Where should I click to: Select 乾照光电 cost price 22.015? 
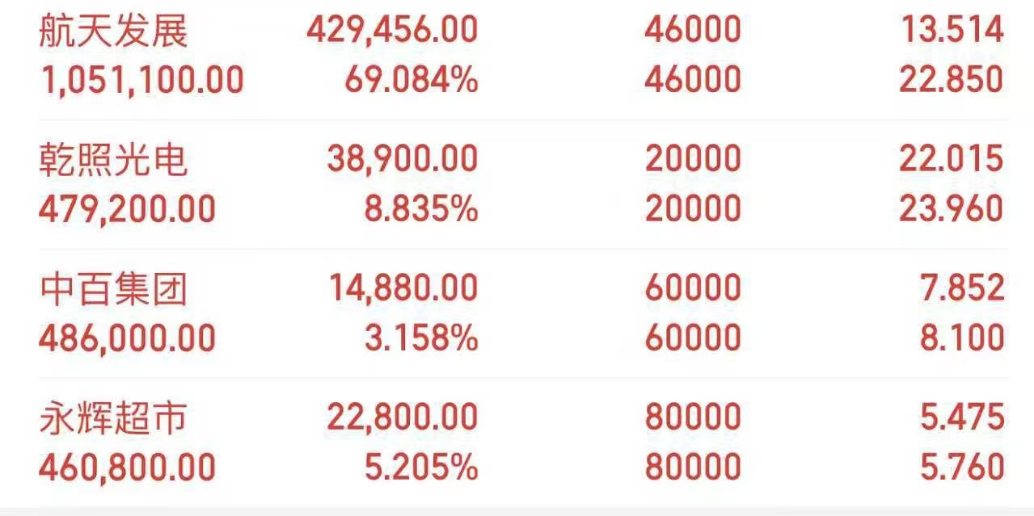pyautogui.click(x=951, y=160)
